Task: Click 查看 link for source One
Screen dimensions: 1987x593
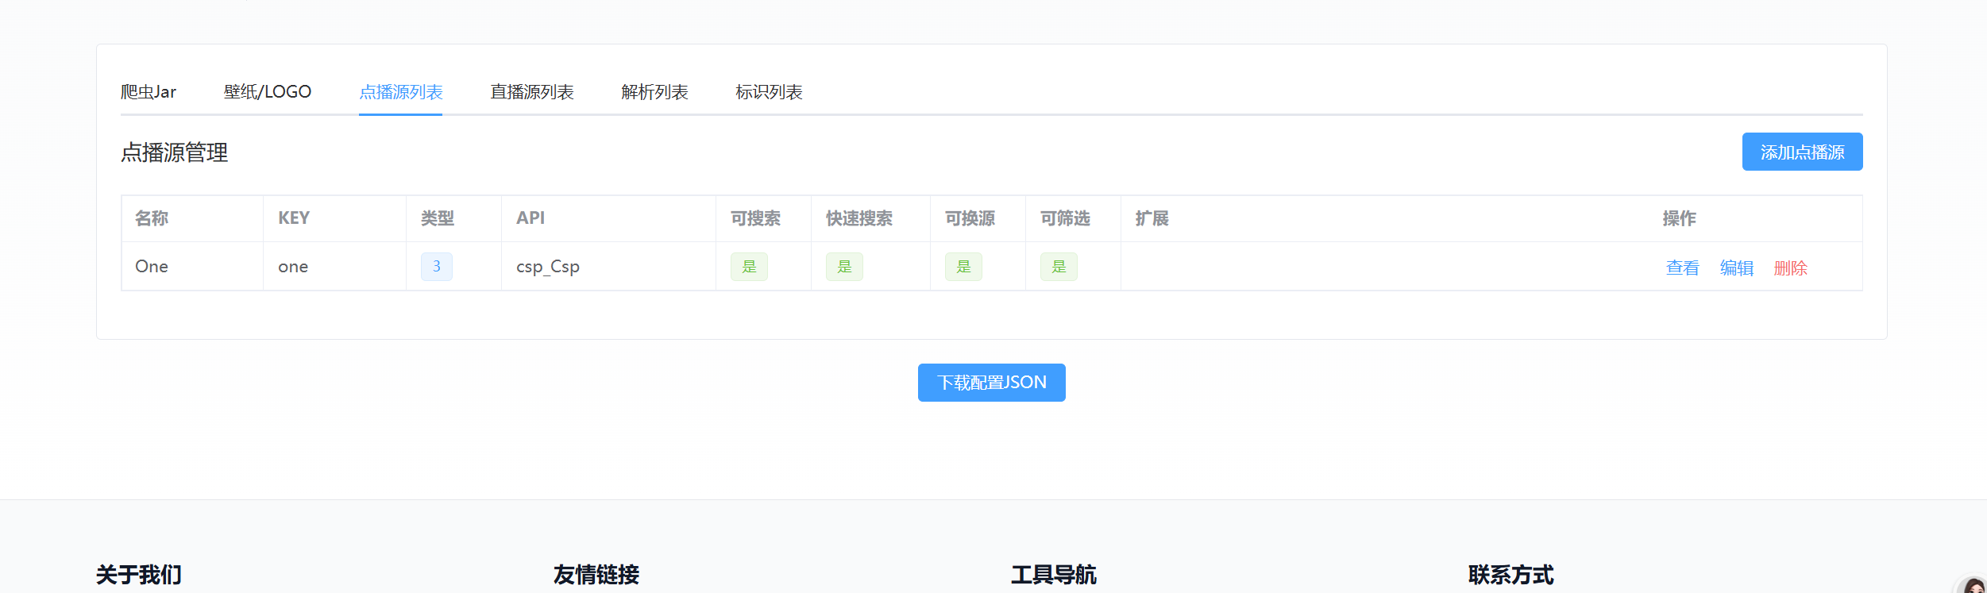Action: (x=1682, y=268)
